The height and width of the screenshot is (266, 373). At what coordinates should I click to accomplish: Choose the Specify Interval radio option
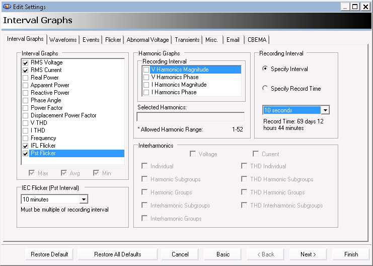[x=265, y=69]
